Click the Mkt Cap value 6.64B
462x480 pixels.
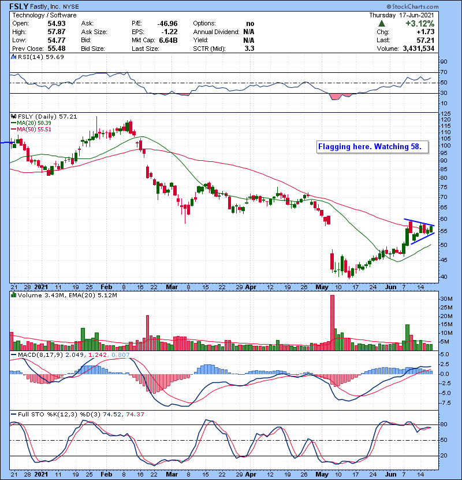(x=169, y=40)
